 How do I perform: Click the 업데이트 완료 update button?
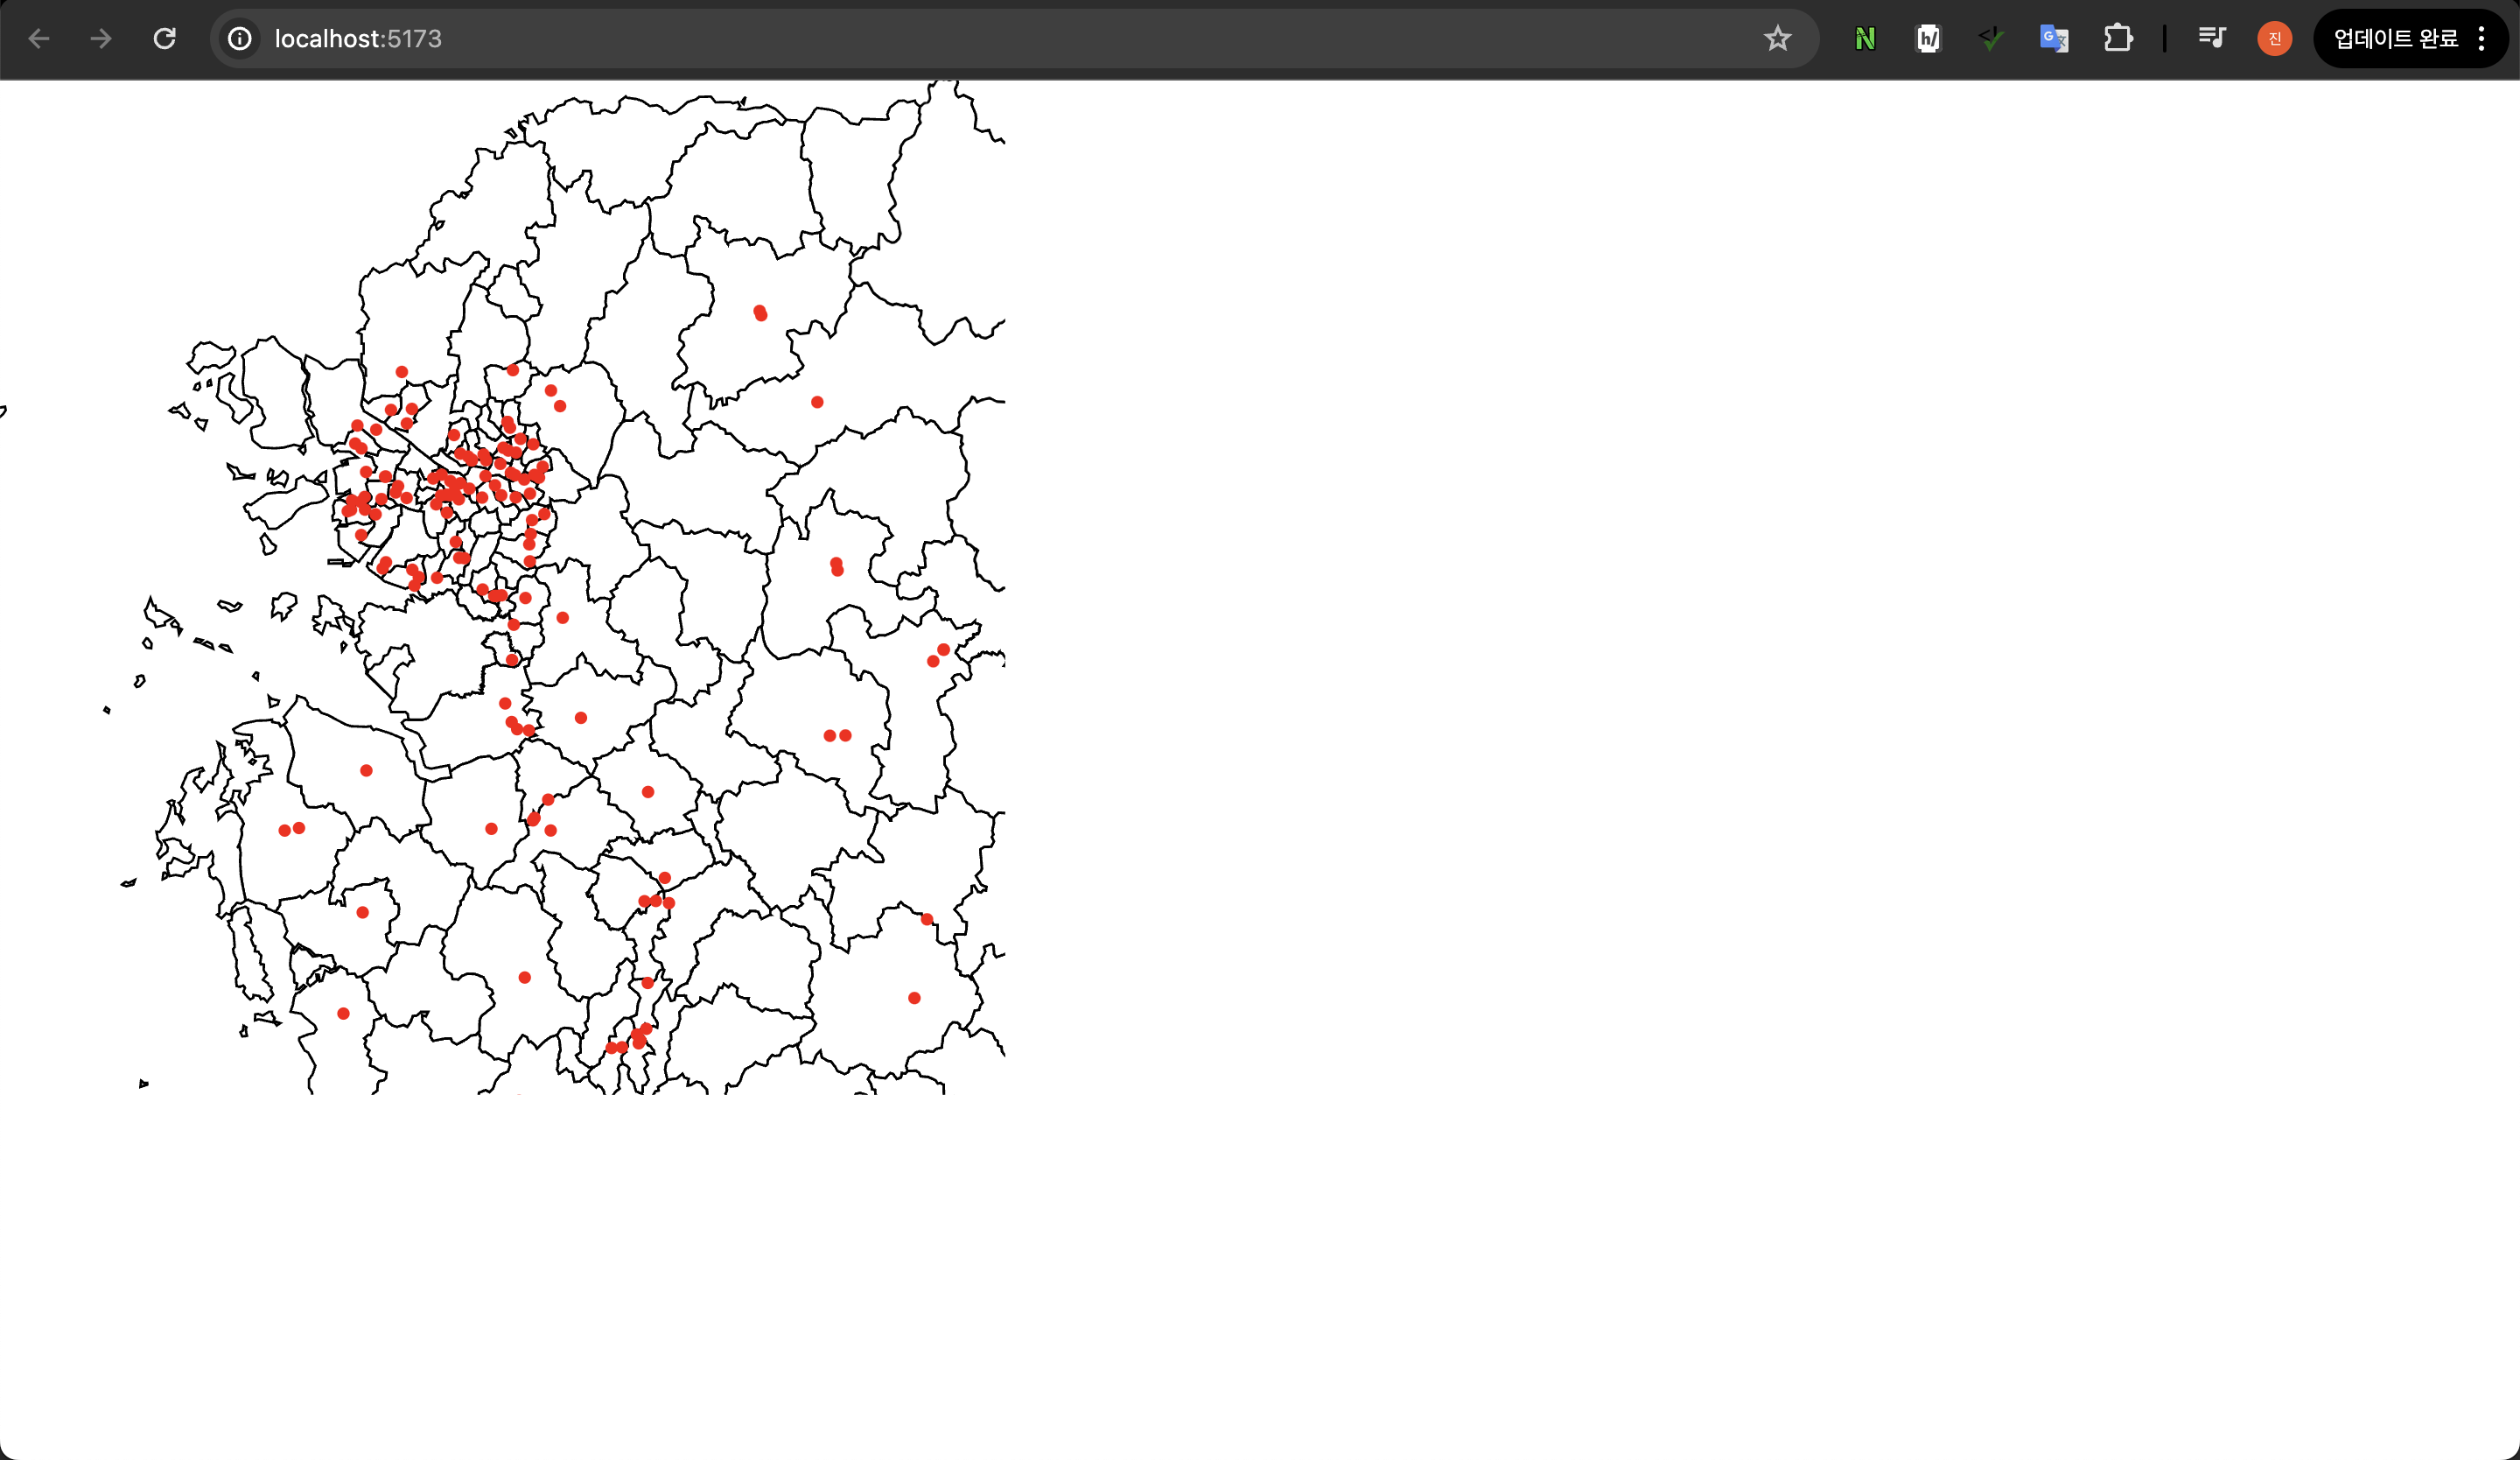click(2395, 39)
